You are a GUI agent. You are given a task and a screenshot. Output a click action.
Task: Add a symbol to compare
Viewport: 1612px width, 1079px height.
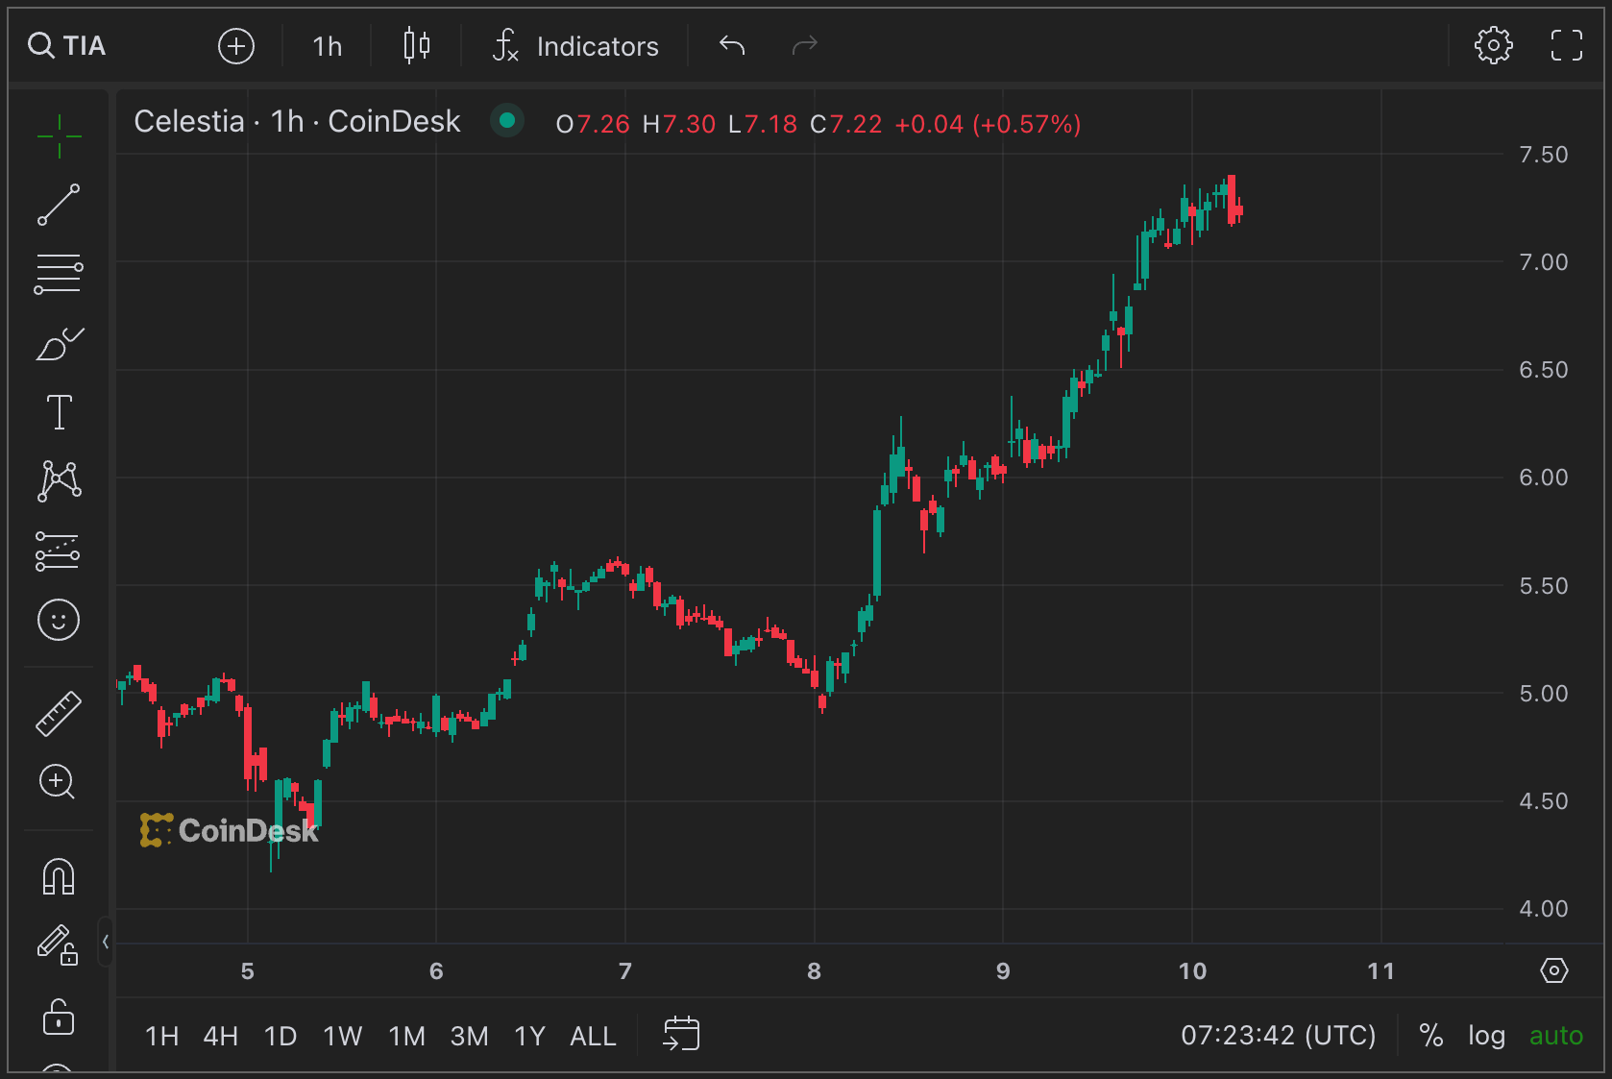click(236, 46)
